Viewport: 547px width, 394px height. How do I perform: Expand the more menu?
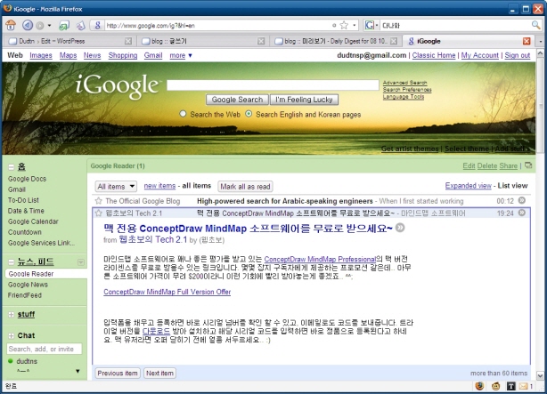coord(181,55)
